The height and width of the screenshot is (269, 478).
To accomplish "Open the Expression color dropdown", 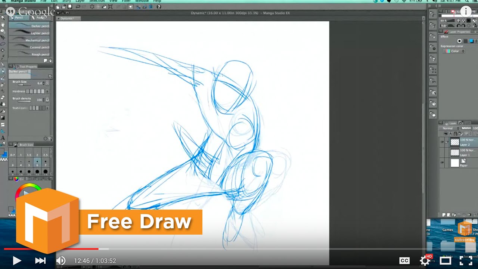I will (454, 51).
